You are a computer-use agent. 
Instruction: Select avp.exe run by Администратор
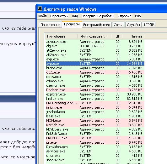click(95, 59)
